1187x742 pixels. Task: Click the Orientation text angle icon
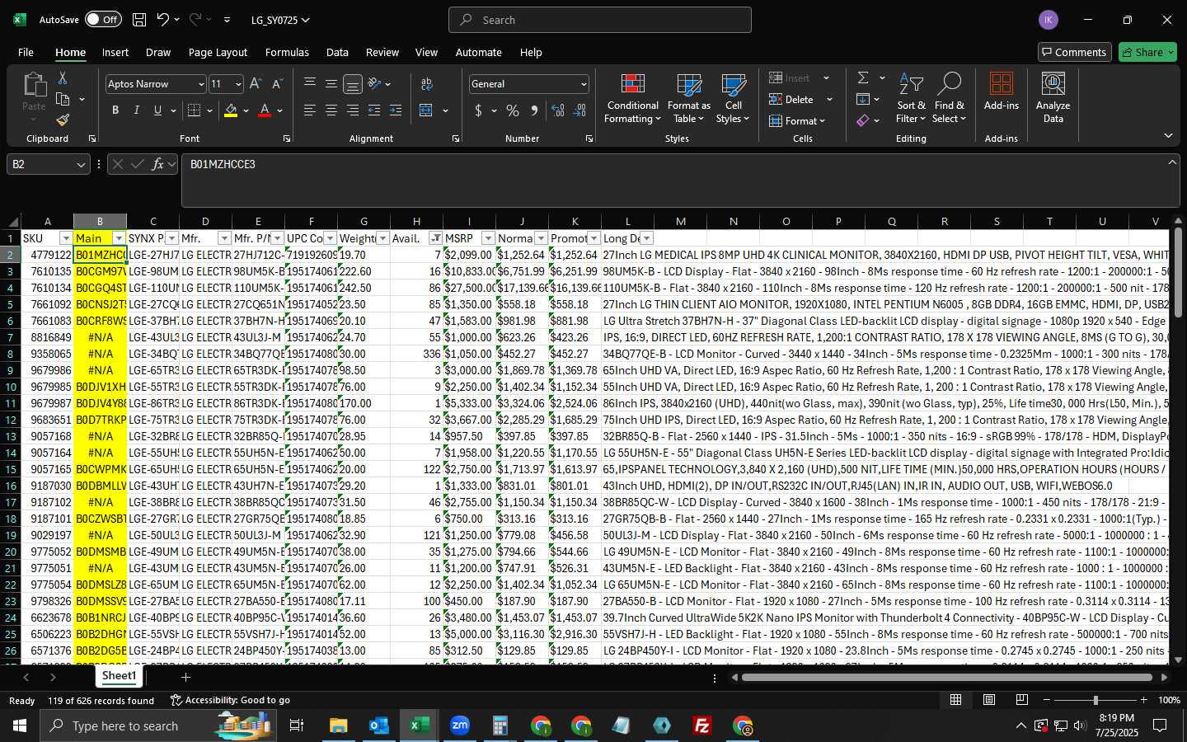click(374, 83)
